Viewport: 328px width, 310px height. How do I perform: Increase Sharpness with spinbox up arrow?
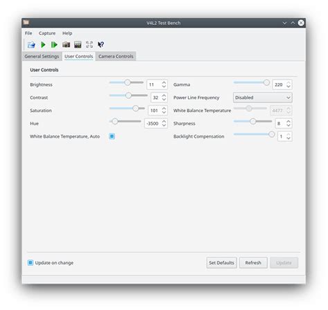pos(289,121)
